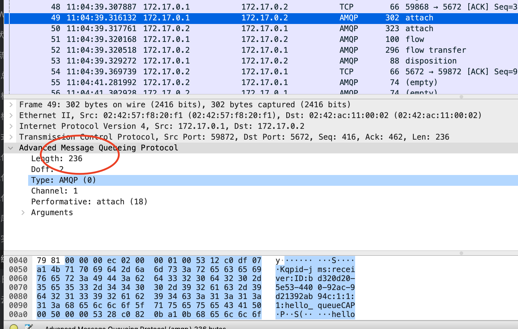Select the Channel: 1 field
Screen dimensions: 518x329
tap(54, 191)
